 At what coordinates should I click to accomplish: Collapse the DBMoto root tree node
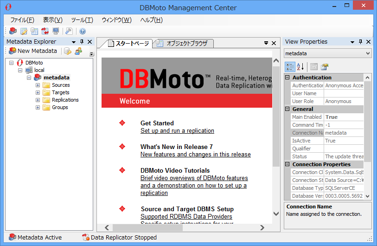point(11,63)
